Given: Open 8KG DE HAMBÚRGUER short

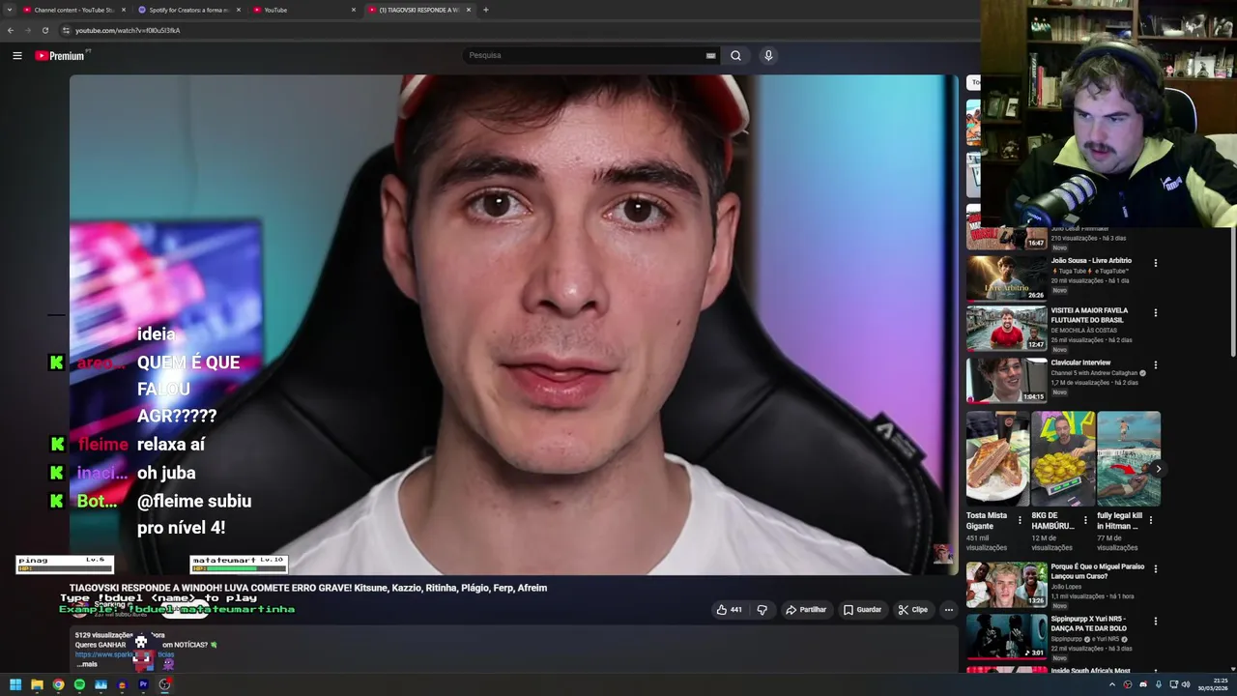Looking at the screenshot, I should pos(1063,459).
